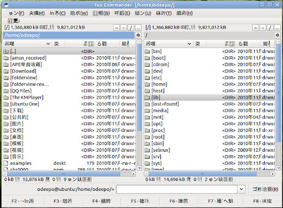Click the left panel horizontal scroll right arrow
Image resolution: width=283 pixels, height=208 pixels.
[x=134, y=174]
